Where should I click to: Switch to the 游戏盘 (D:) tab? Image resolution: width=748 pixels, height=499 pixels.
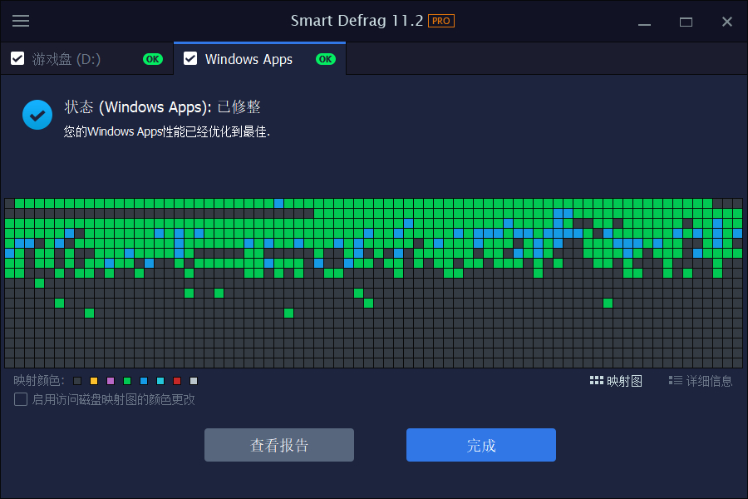click(x=86, y=59)
